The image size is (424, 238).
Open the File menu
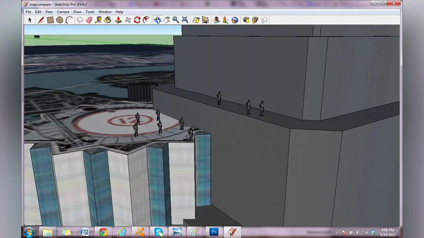(x=28, y=12)
